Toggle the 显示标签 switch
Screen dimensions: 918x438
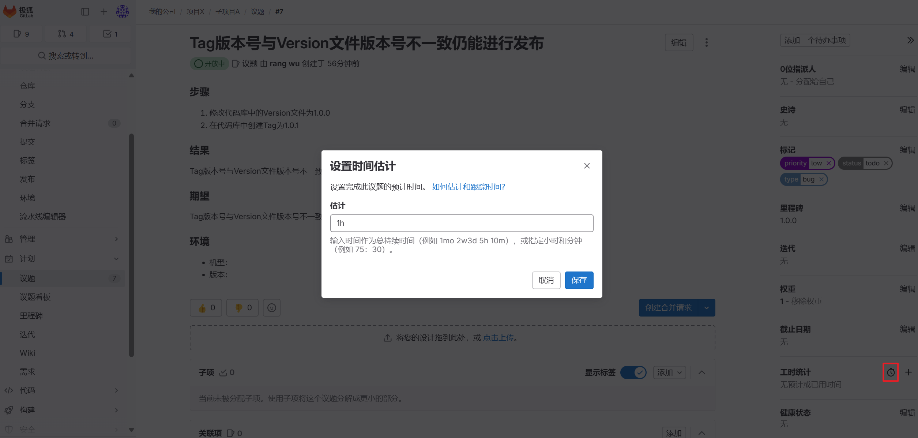[x=634, y=372]
